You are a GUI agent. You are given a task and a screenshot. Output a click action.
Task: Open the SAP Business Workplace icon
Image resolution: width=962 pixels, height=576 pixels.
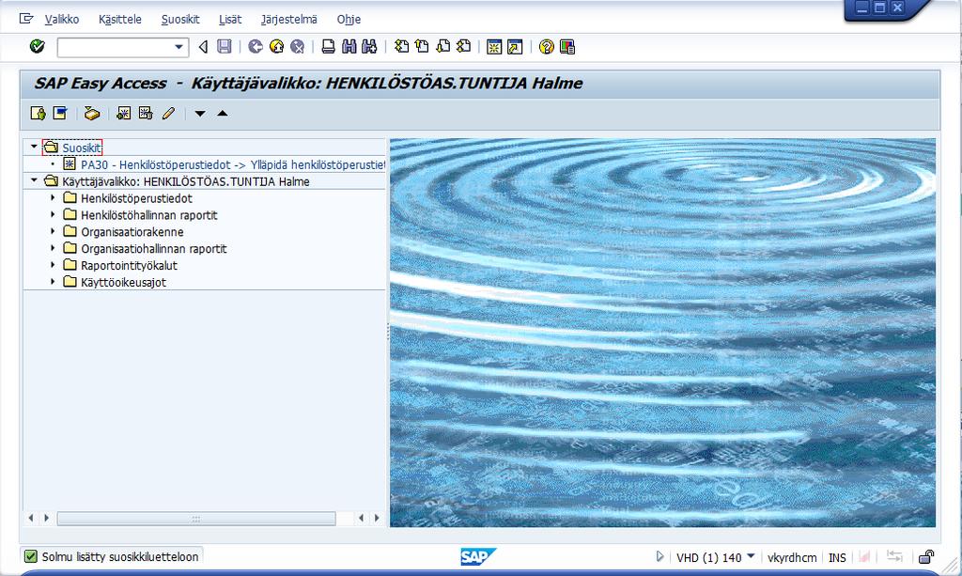(92, 114)
